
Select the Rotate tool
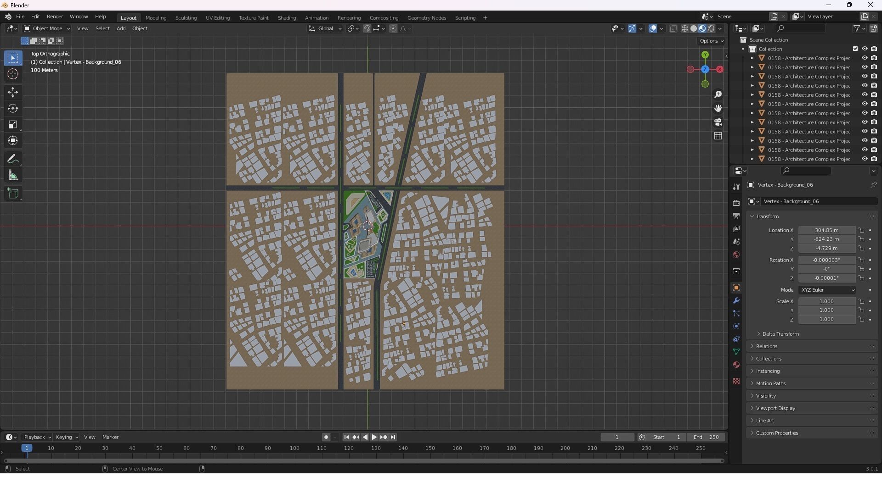coord(13,109)
